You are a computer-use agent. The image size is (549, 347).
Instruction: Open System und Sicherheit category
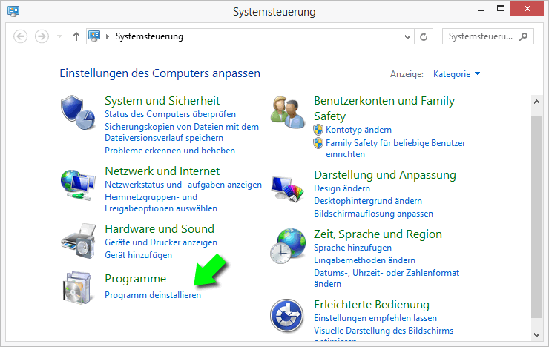point(162,101)
